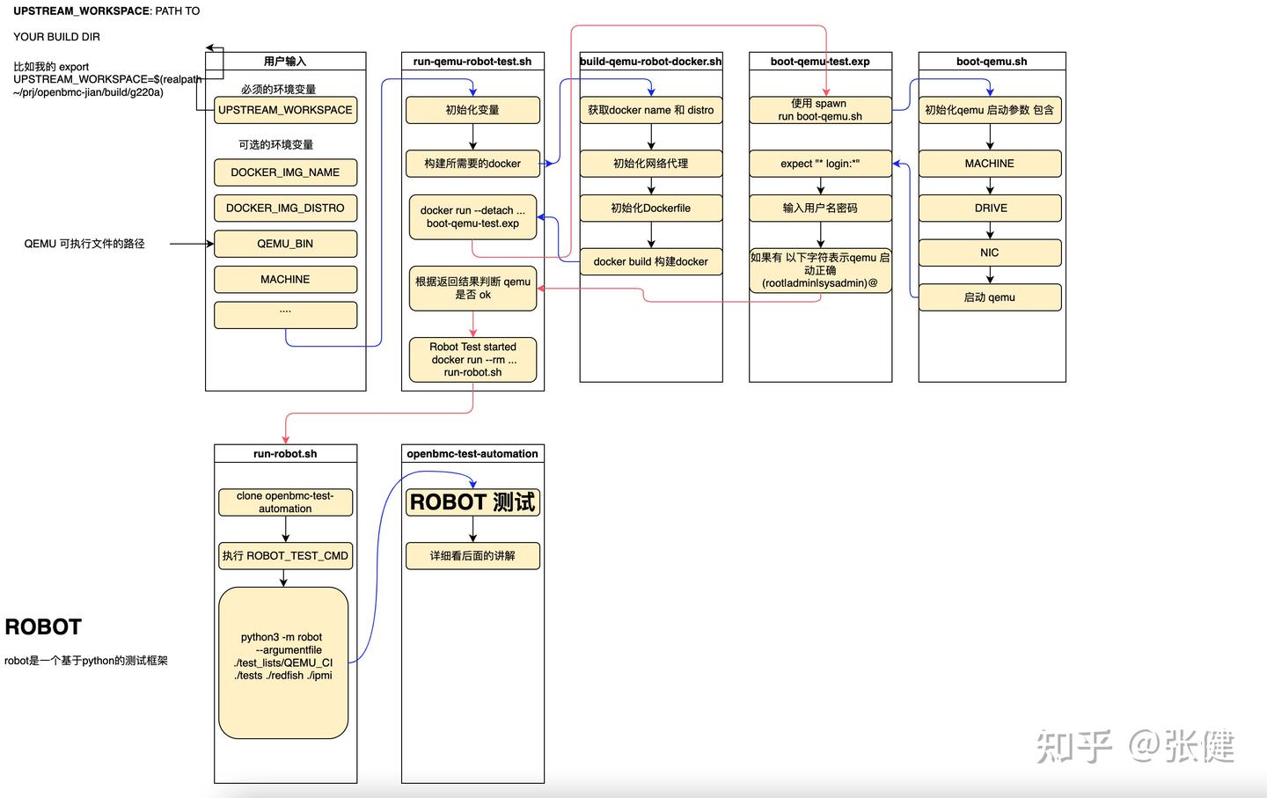This screenshot has height=798, width=1267.
Task: Click the 用户输入 column header
Action: 285,62
